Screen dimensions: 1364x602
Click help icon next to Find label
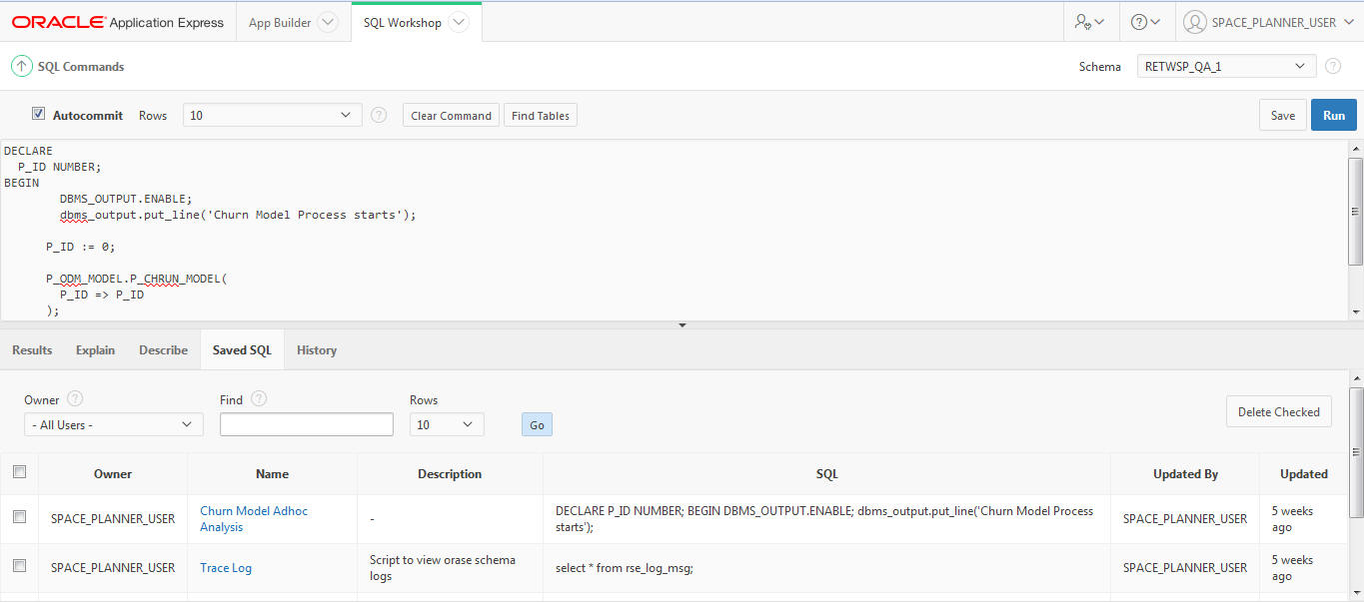[259, 398]
